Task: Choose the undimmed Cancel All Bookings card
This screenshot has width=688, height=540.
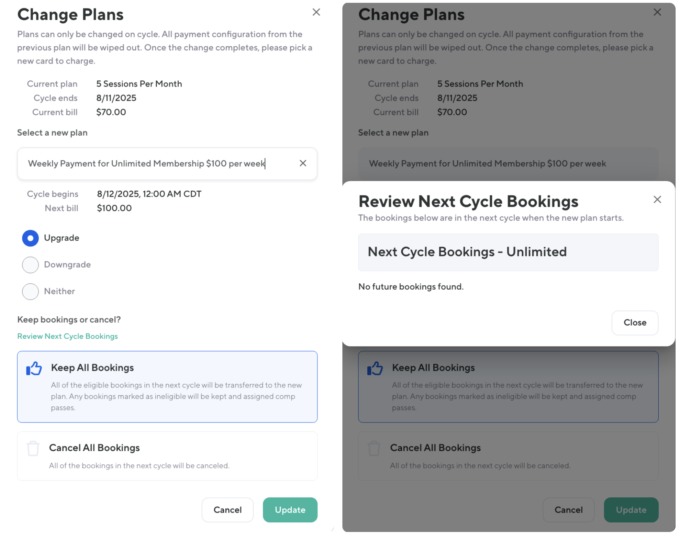Action: tap(167, 456)
